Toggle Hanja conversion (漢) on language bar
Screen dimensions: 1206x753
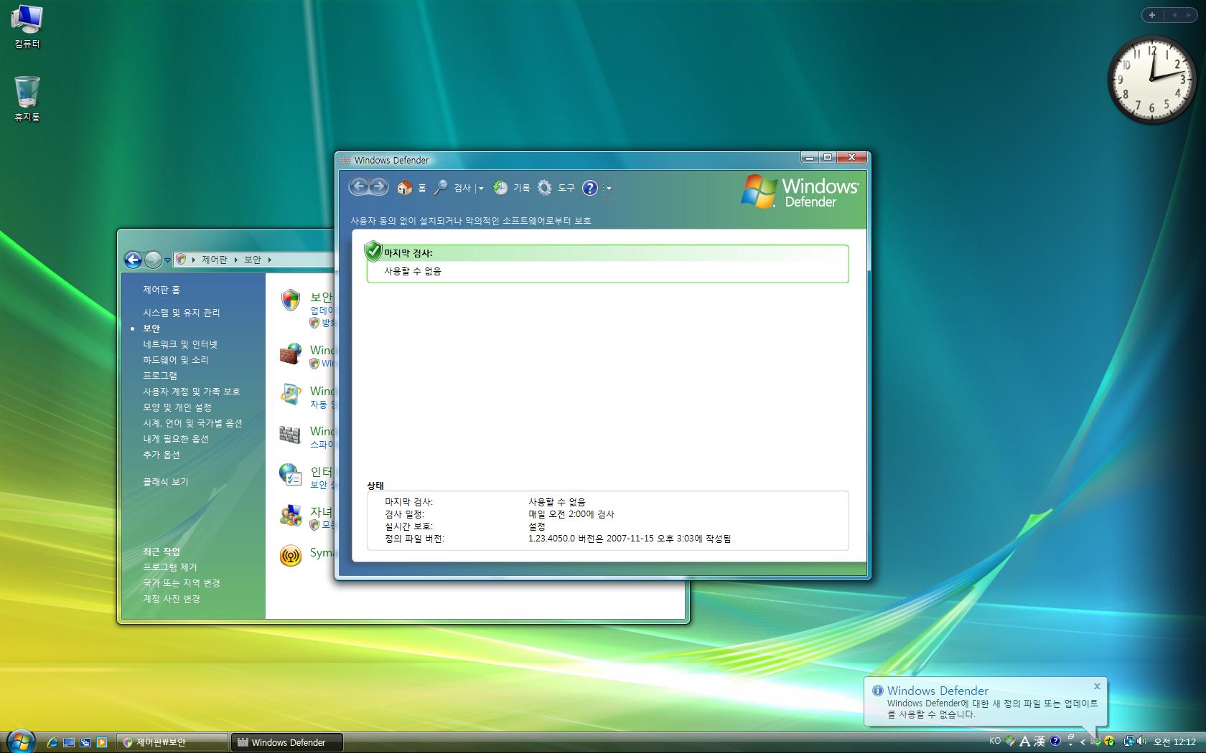click(x=1039, y=742)
